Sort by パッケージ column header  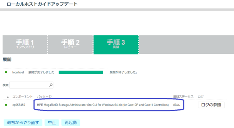(x=44, y=97)
